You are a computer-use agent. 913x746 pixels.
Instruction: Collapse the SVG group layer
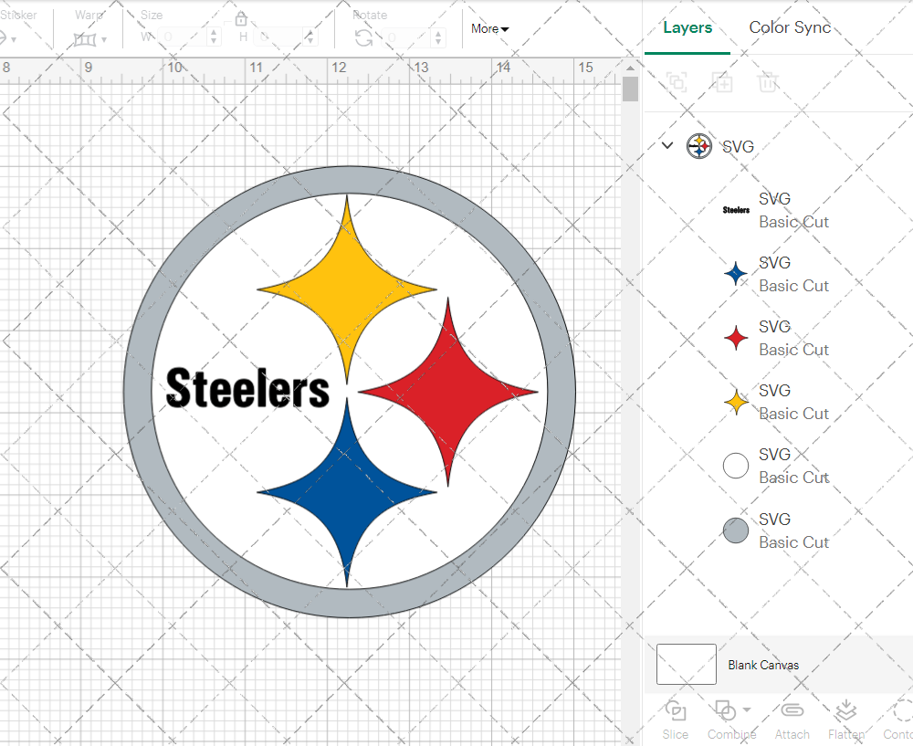[x=667, y=145]
